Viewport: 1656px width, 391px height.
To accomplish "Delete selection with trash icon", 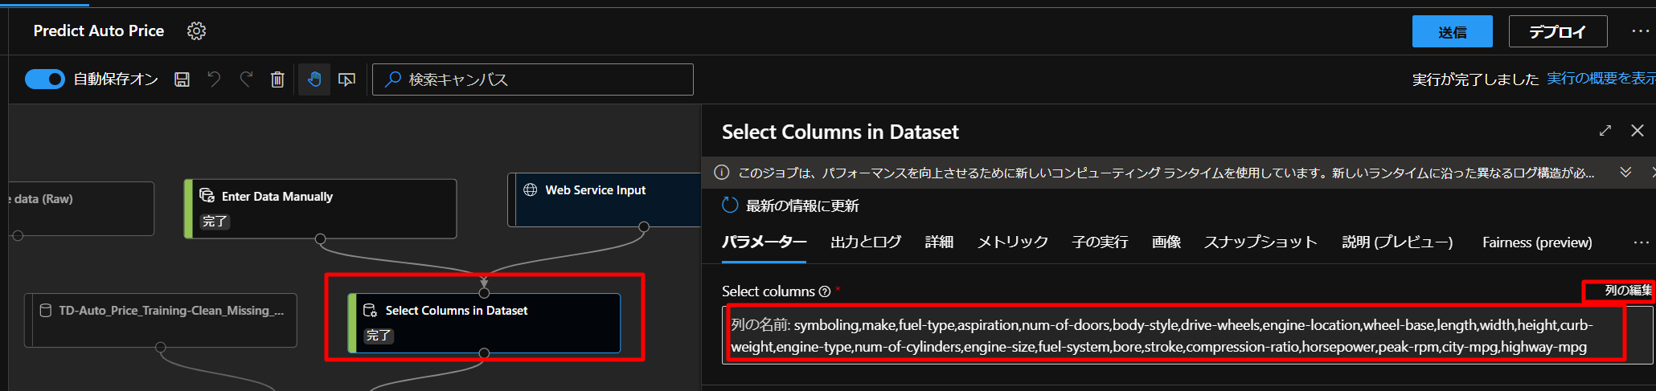I will coord(277,79).
